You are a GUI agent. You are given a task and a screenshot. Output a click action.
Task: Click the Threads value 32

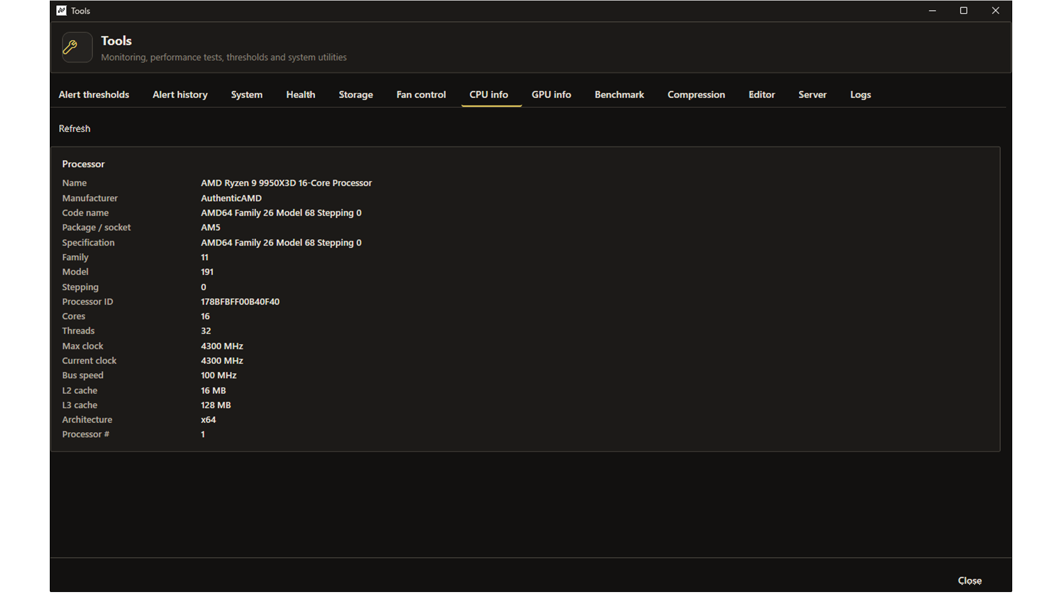tap(206, 331)
